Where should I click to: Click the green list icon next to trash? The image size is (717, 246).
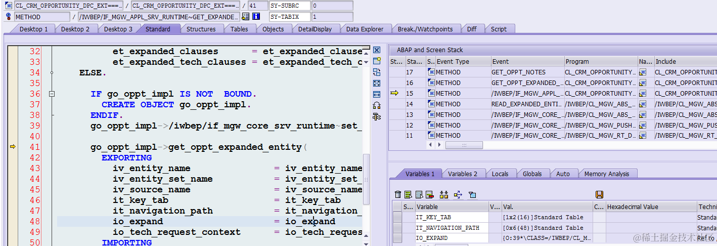408,194
